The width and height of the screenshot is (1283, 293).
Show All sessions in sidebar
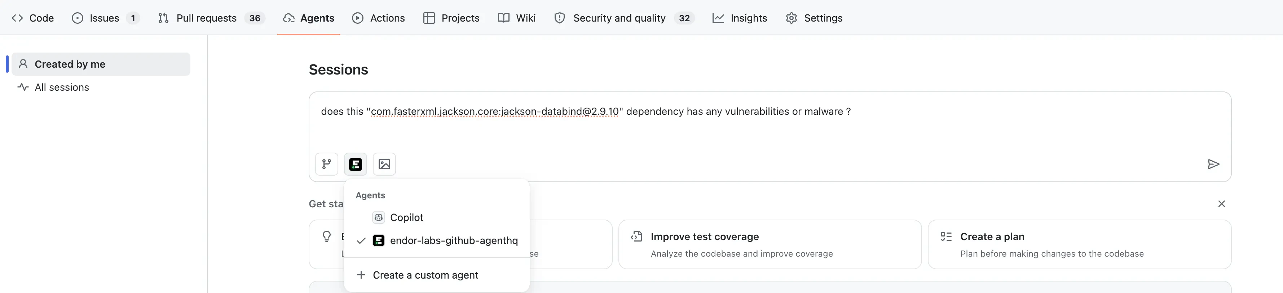pos(101,87)
